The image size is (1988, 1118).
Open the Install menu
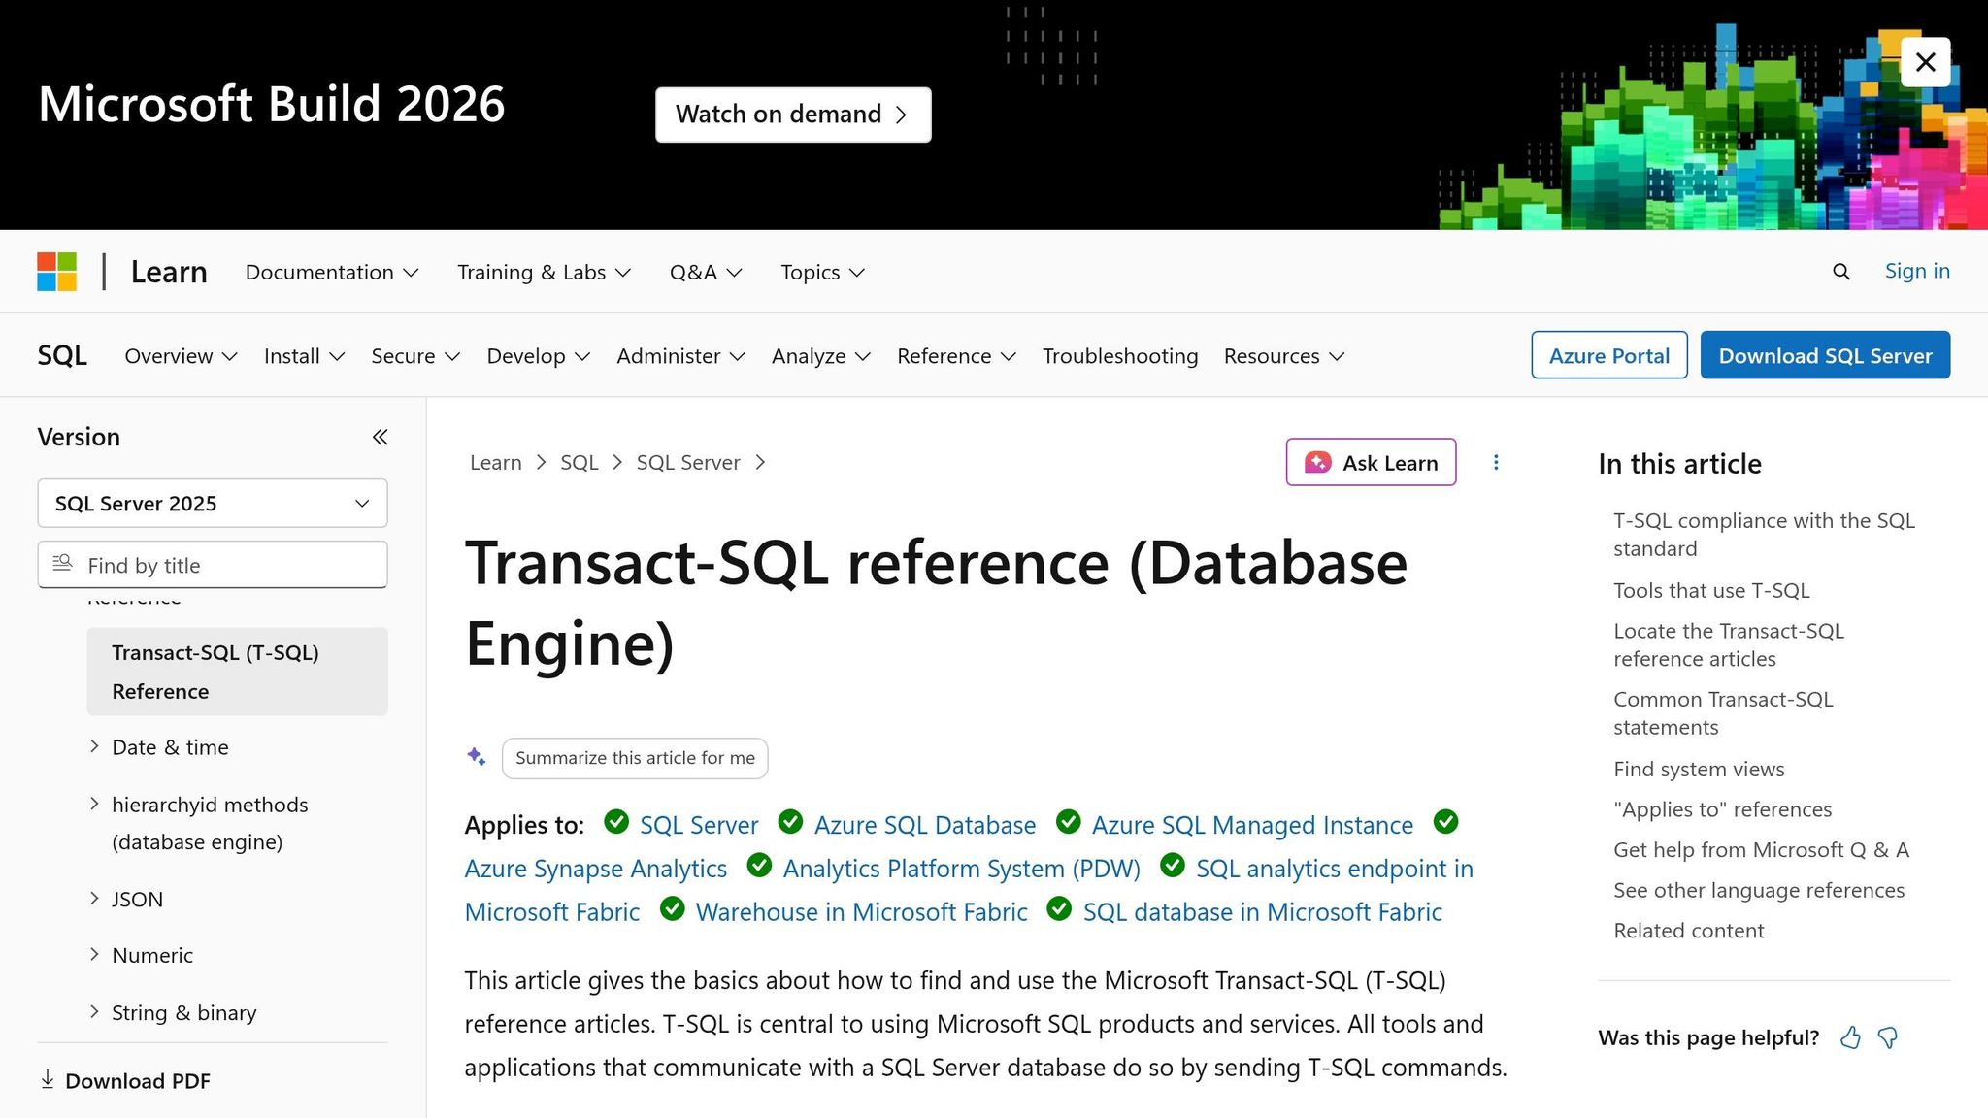pos(304,356)
